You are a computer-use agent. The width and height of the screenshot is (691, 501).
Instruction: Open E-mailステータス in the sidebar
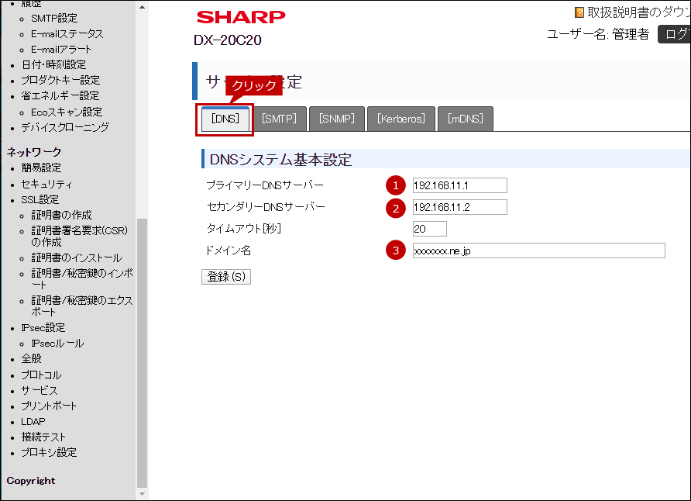67,34
